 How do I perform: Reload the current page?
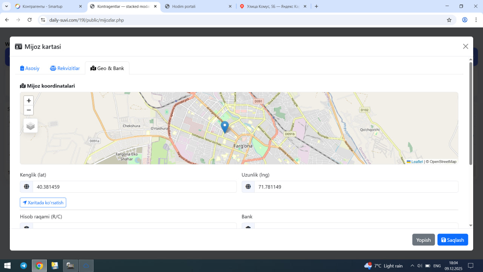(x=29, y=20)
